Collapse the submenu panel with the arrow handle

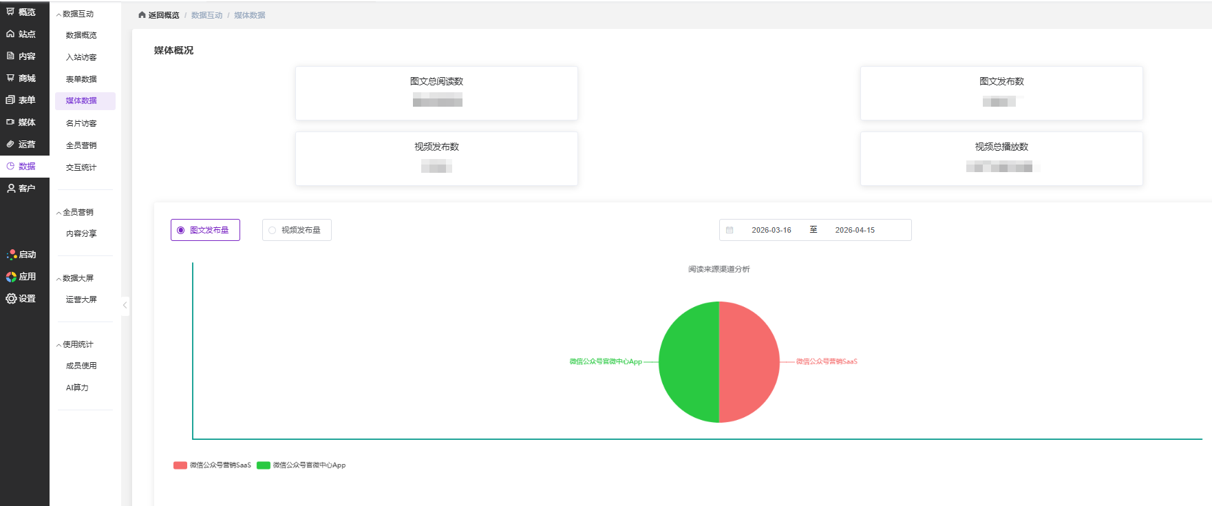point(125,305)
